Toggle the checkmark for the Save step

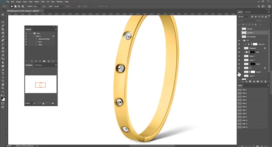click(26, 42)
